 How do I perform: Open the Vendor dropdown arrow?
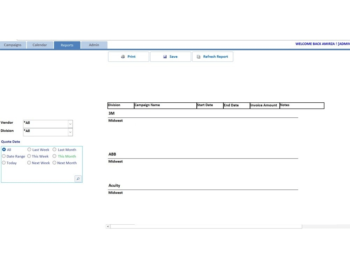click(x=70, y=124)
